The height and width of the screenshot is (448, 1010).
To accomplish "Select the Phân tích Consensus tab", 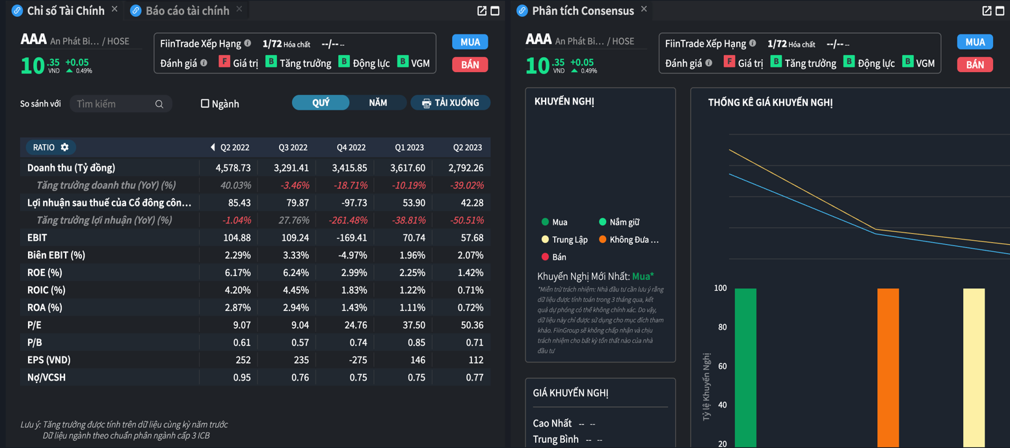I will coord(583,10).
